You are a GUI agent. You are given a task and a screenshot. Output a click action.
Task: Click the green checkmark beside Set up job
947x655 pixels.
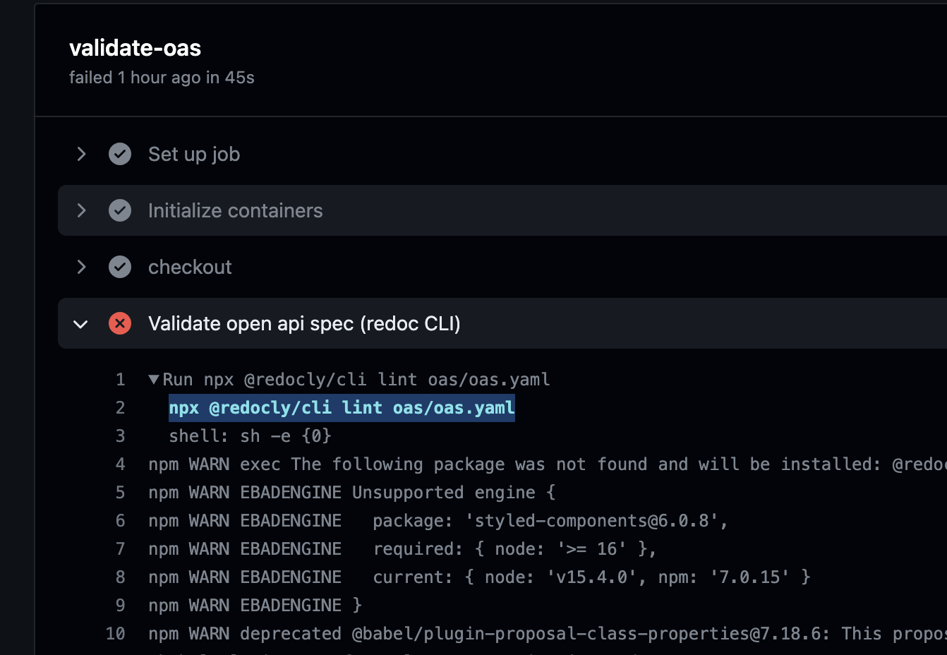(x=120, y=154)
